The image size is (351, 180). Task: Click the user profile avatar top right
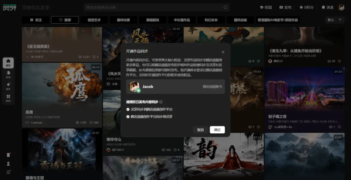pyautogui.click(x=341, y=8)
